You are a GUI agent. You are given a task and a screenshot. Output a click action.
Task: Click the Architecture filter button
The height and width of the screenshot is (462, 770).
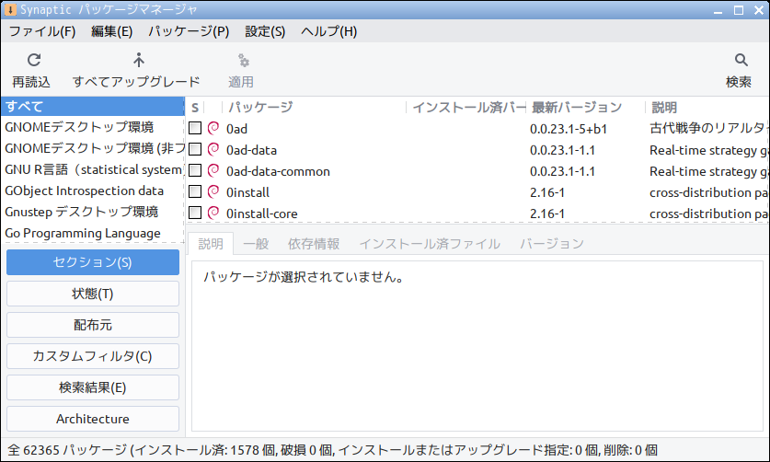point(93,419)
